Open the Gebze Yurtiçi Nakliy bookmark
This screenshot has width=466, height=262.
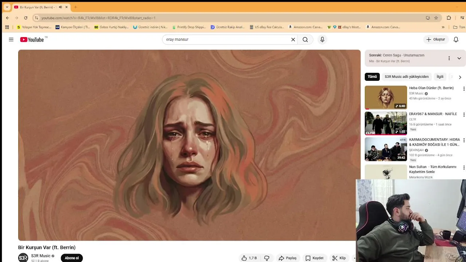111,27
